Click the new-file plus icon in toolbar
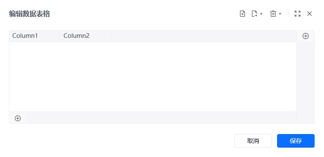The width and height of the screenshot is (324, 157). [242, 14]
